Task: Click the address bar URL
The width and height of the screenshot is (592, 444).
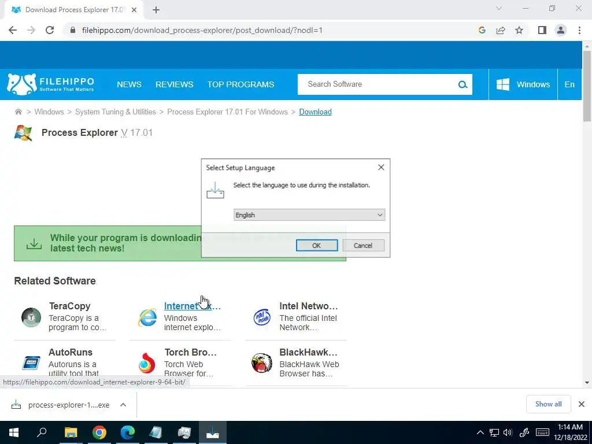Action: (202, 30)
